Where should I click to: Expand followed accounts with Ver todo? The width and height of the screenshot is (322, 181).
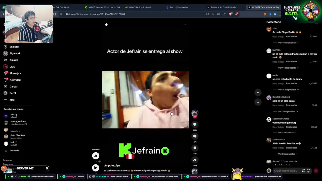tap(15, 151)
